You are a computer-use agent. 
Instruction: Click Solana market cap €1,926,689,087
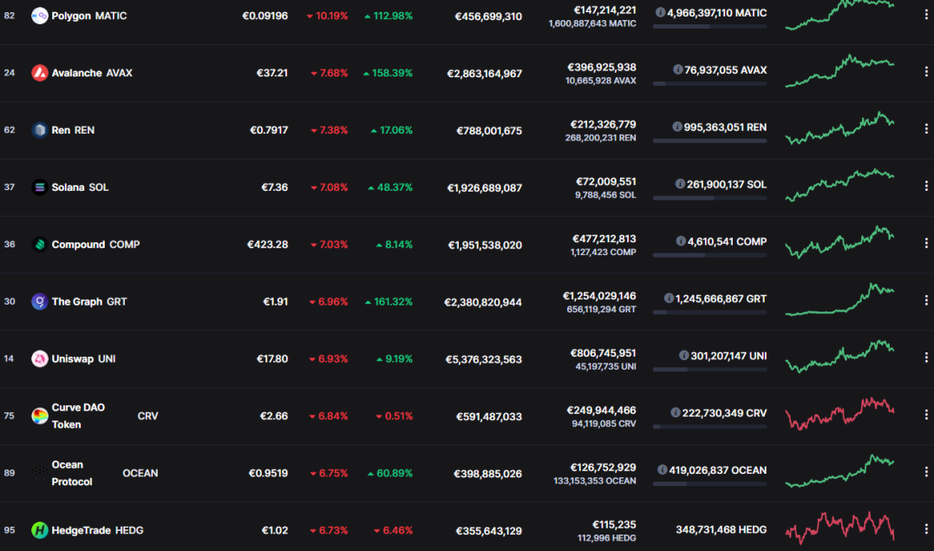484,187
